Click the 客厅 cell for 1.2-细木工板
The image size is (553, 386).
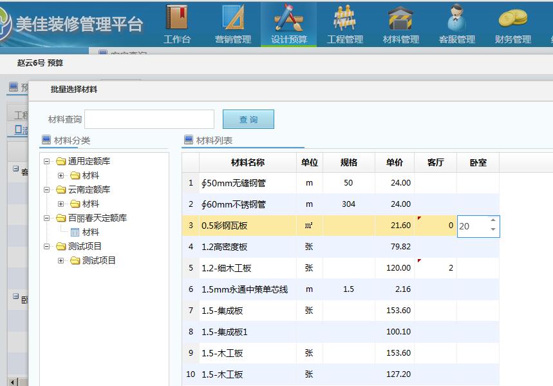pos(435,268)
